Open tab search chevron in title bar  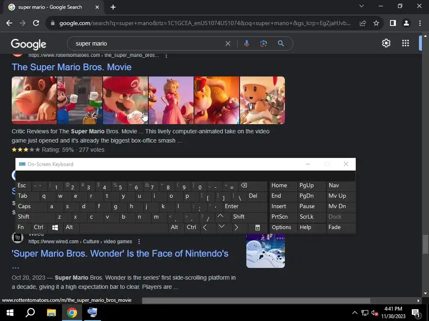point(362,6)
